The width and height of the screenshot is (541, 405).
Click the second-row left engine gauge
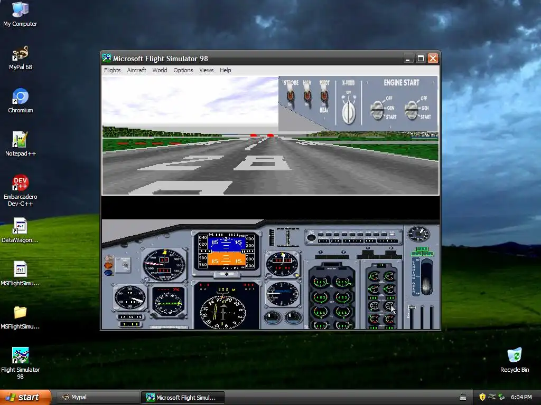321,297
